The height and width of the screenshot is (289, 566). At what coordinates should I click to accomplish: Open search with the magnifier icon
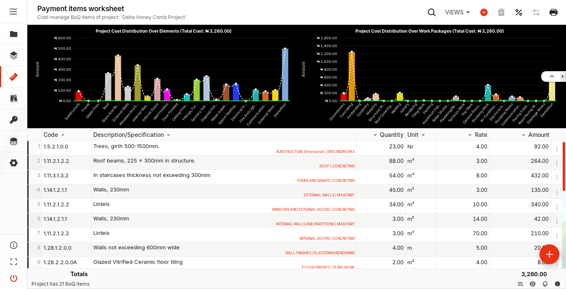432,12
